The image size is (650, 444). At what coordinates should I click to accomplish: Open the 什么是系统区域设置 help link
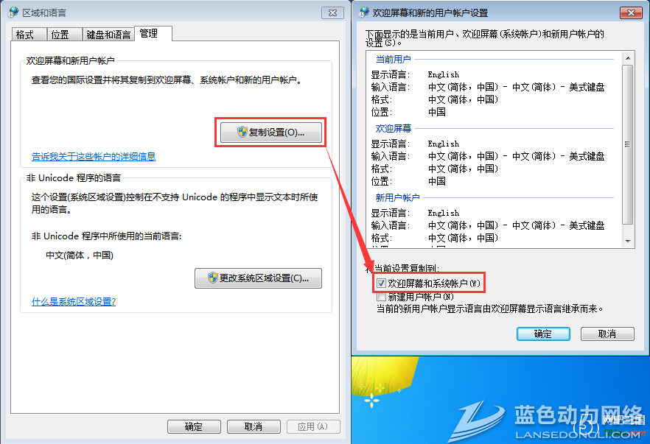[x=74, y=302]
